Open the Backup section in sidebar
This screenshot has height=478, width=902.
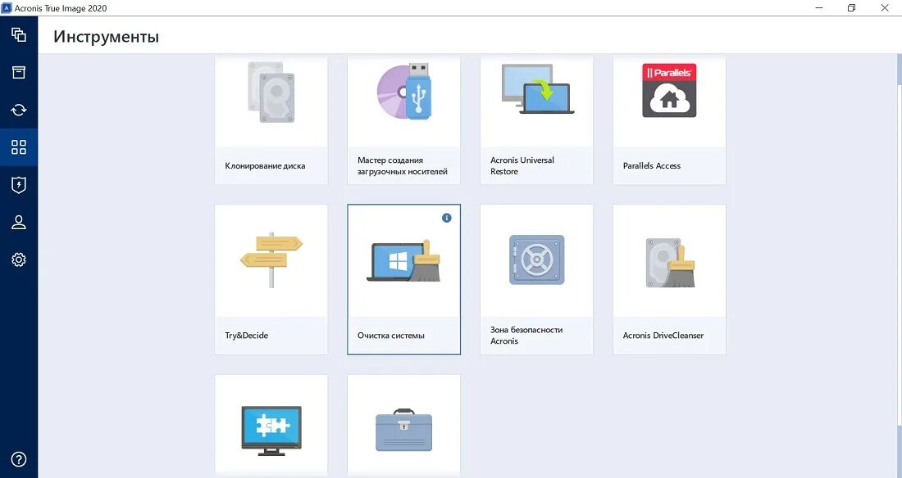point(18,34)
